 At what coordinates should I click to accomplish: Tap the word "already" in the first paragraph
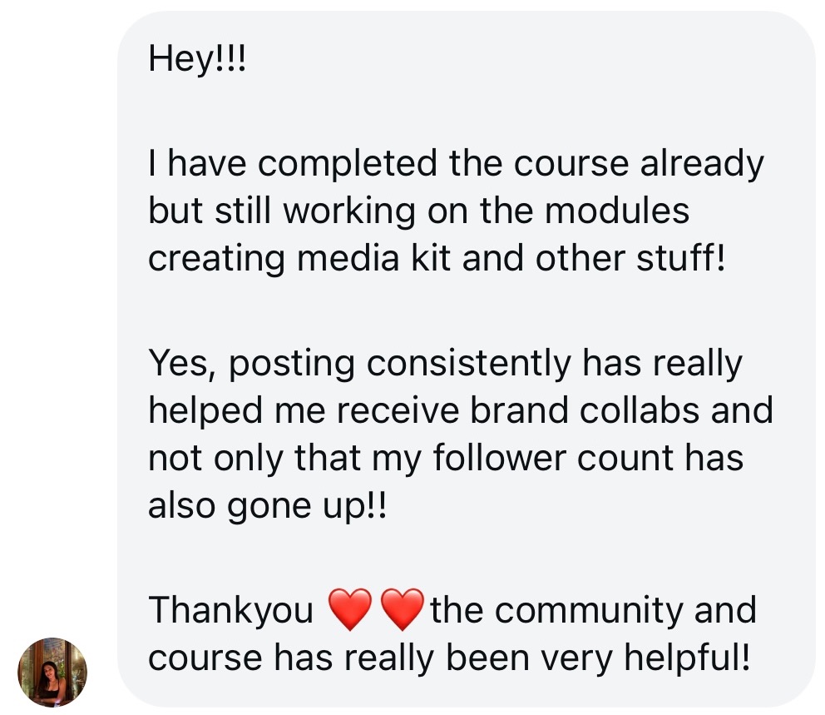coord(701,165)
